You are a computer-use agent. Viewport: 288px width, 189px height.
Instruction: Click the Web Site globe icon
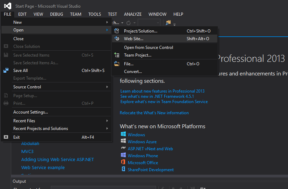pos(117,38)
